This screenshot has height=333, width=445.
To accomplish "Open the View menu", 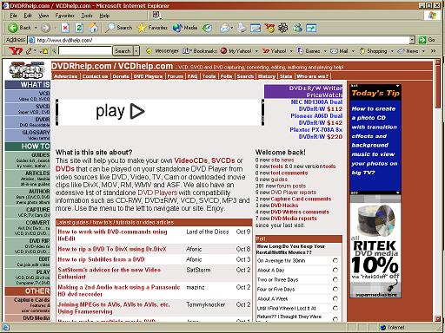I will coord(43,16).
